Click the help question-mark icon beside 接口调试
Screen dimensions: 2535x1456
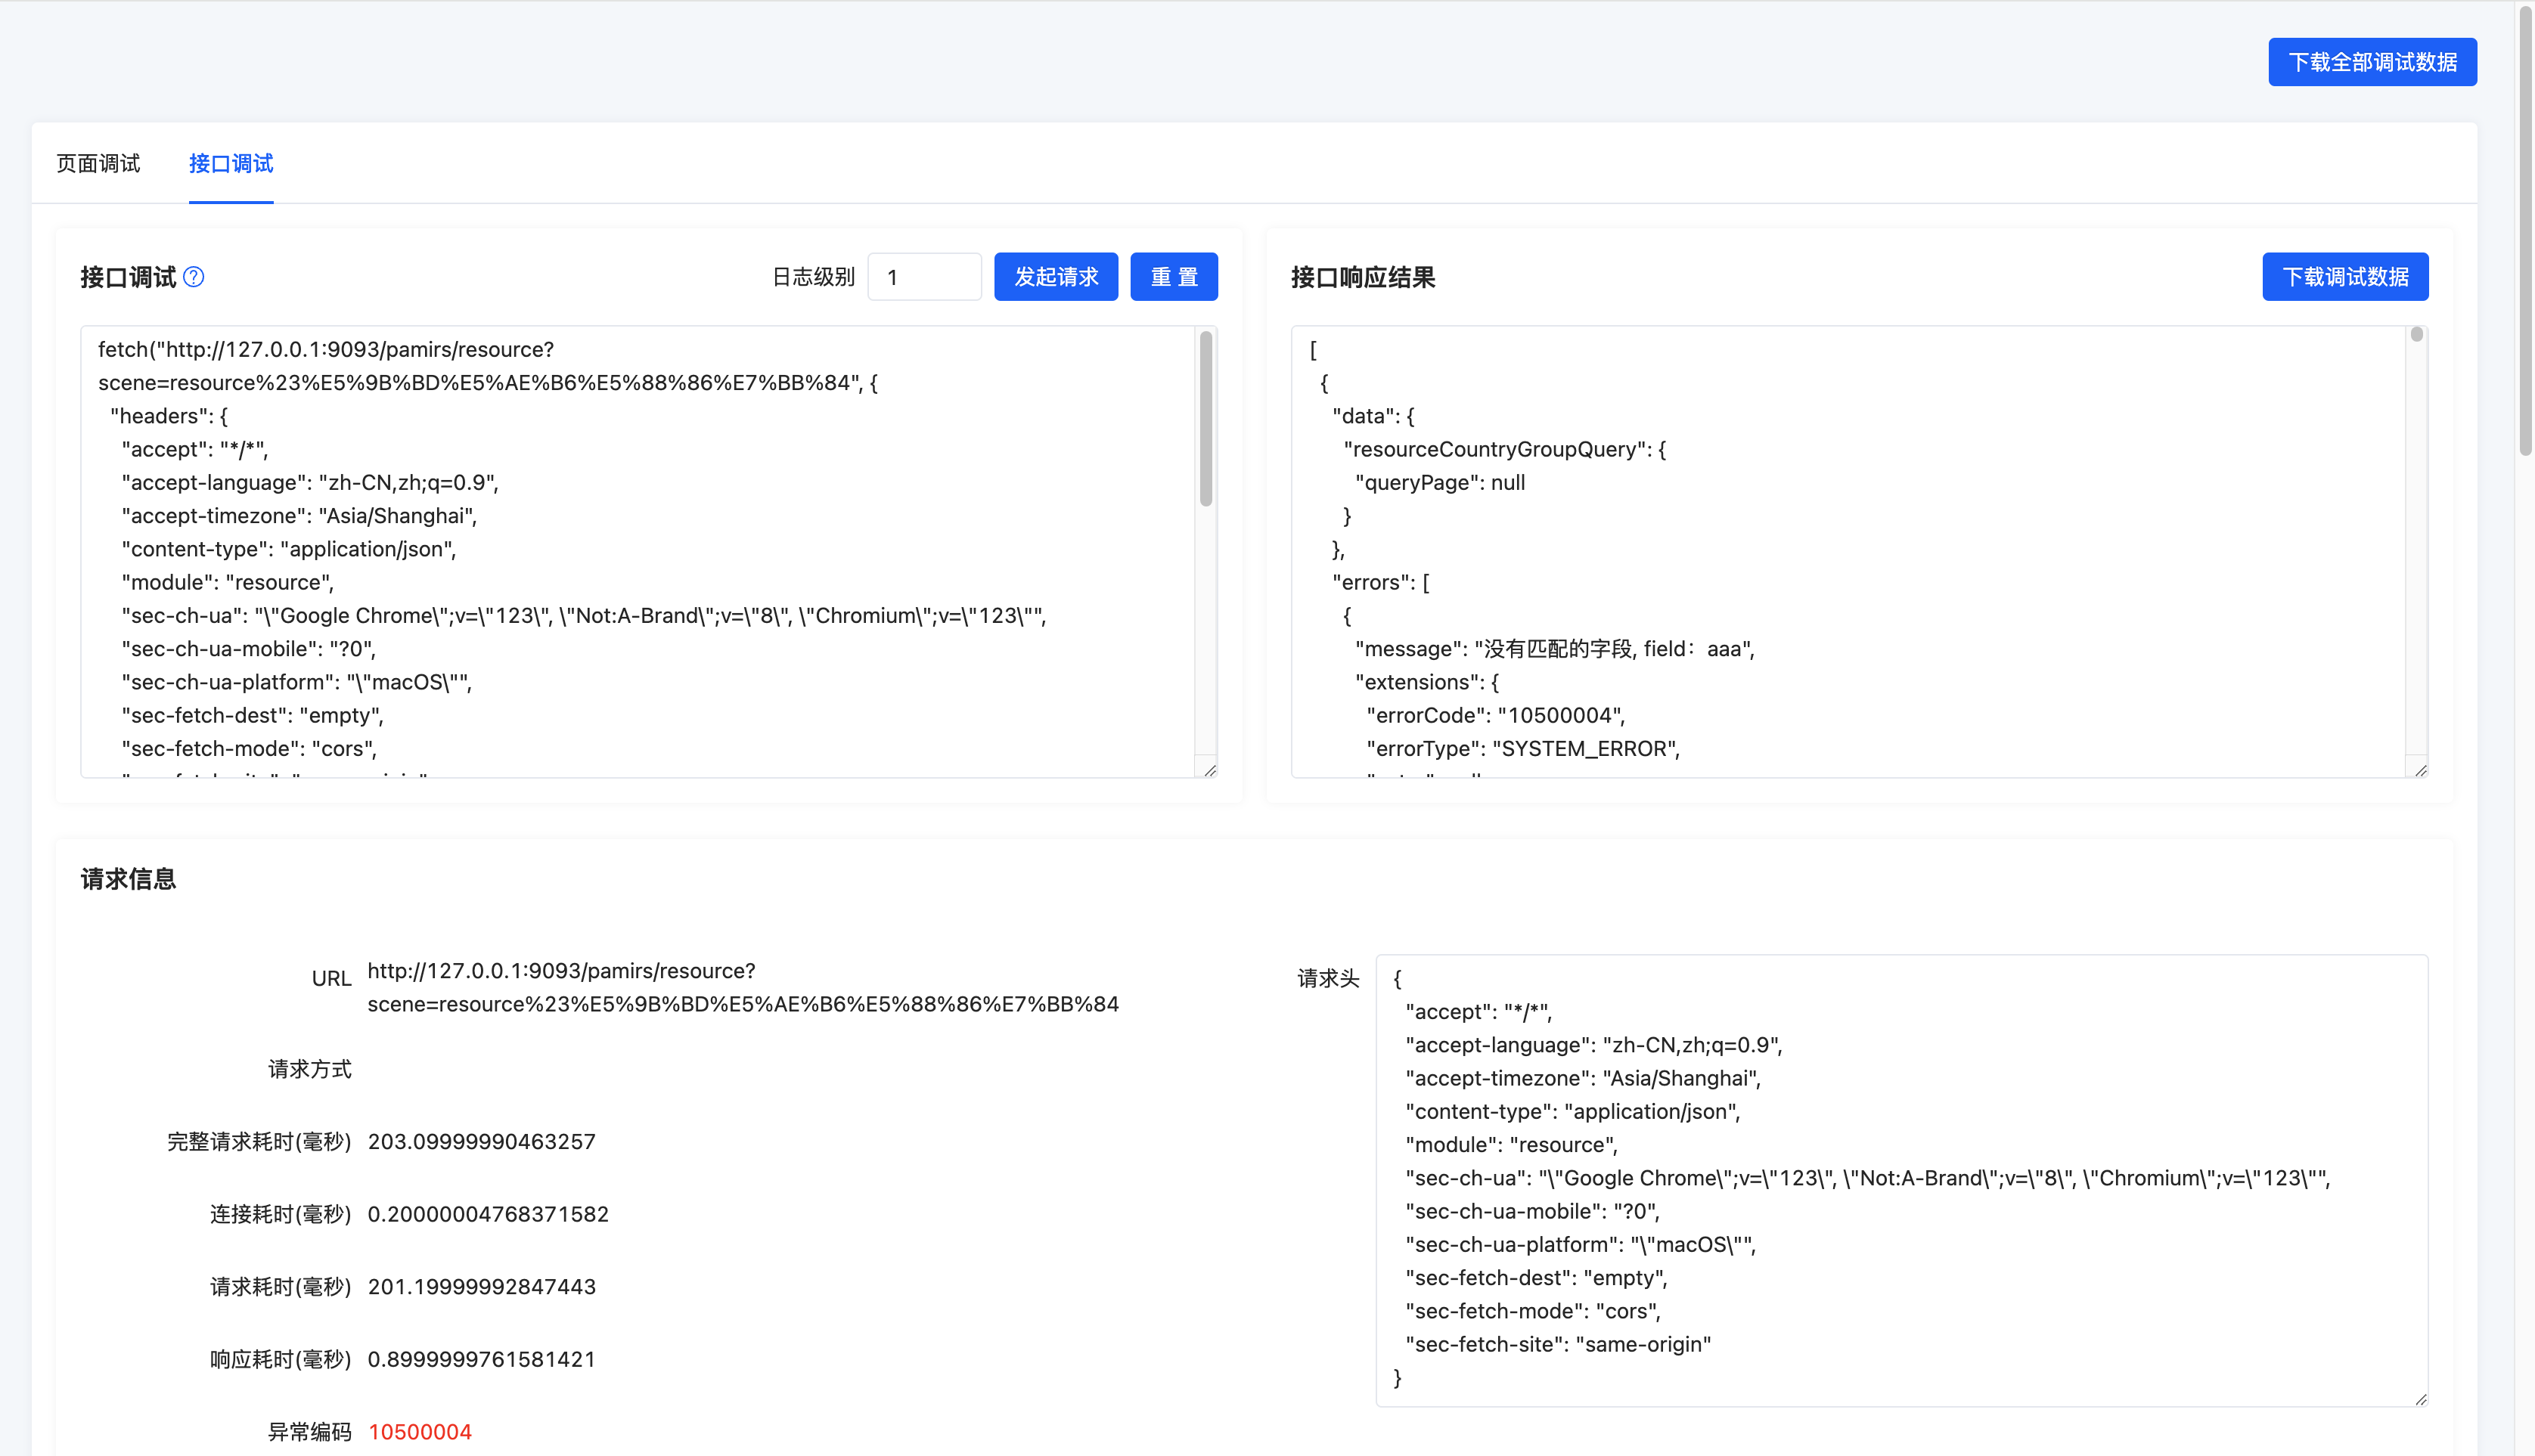click(194, 277)
